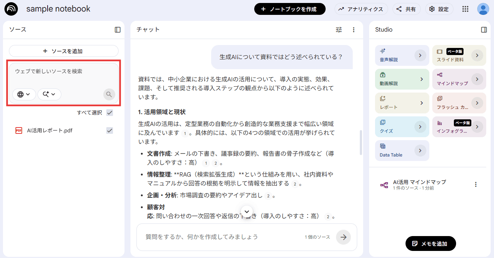The image size is (494, 258).
Task: Click the jump to bottom chevron
Action: pos(247,212)
